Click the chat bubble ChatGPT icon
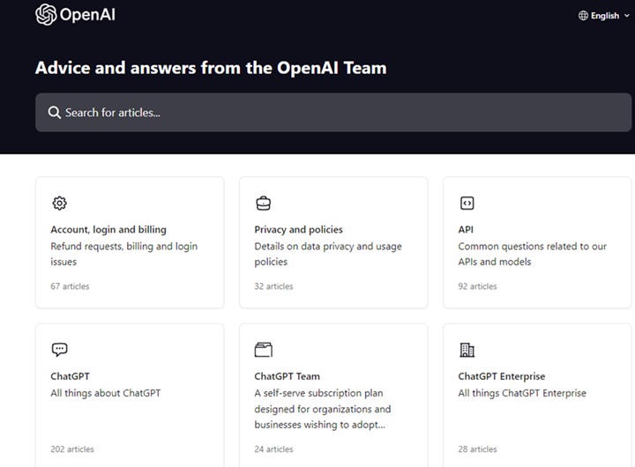This screenshot has width=635, height=467. [59, 350]
